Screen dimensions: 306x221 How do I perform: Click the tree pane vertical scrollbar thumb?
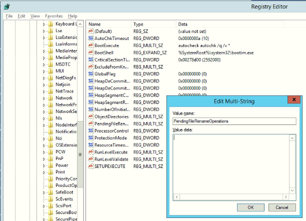(80, 154)
